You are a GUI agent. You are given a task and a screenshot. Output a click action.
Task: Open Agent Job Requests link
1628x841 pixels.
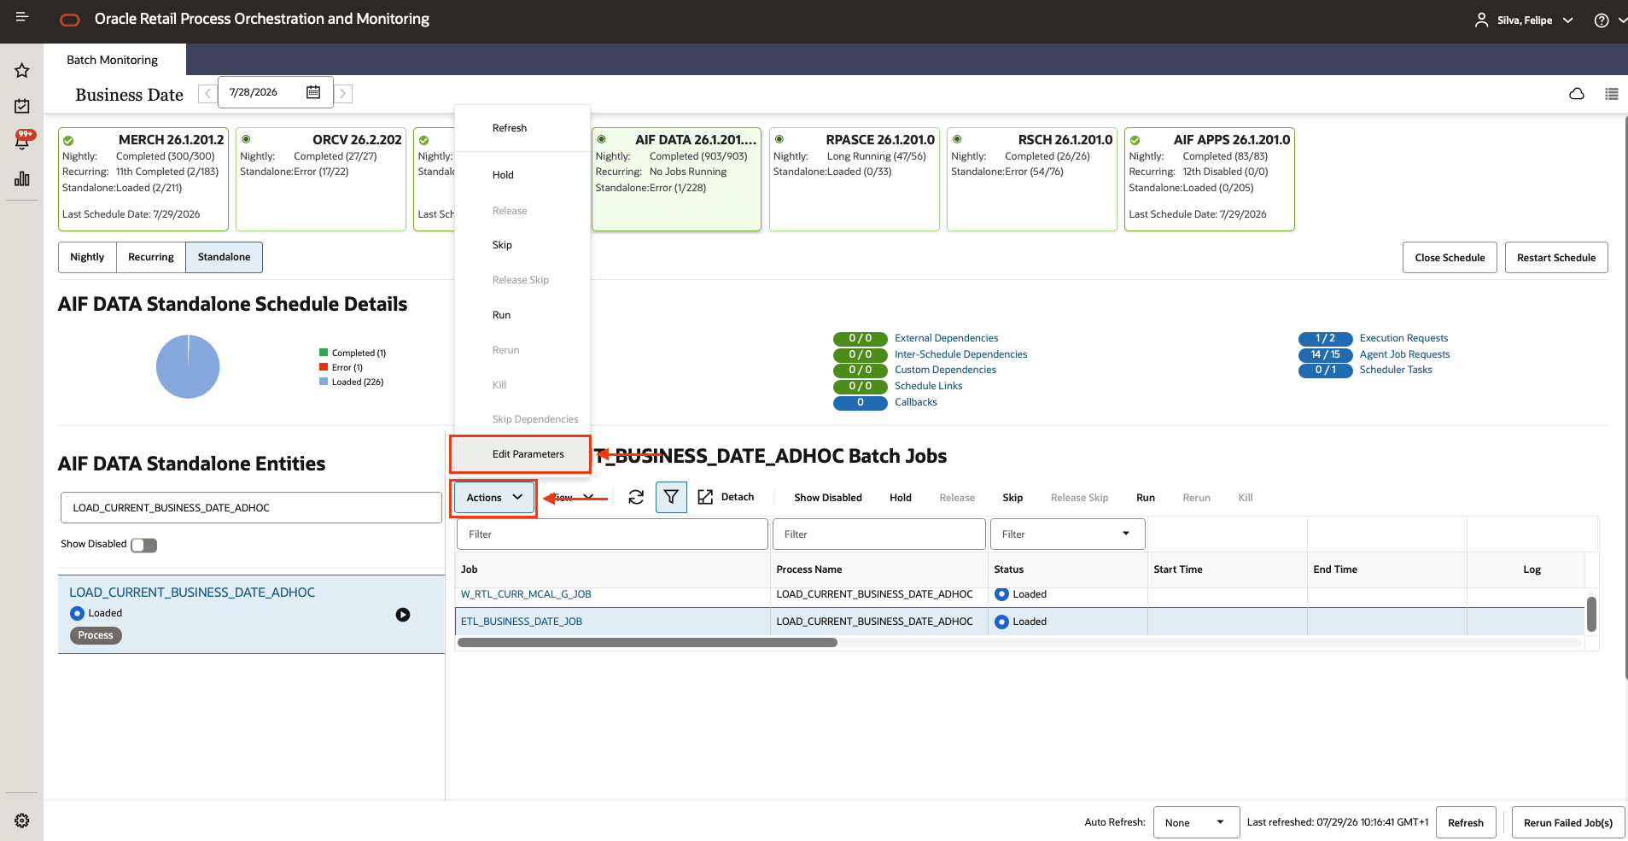1404,354
